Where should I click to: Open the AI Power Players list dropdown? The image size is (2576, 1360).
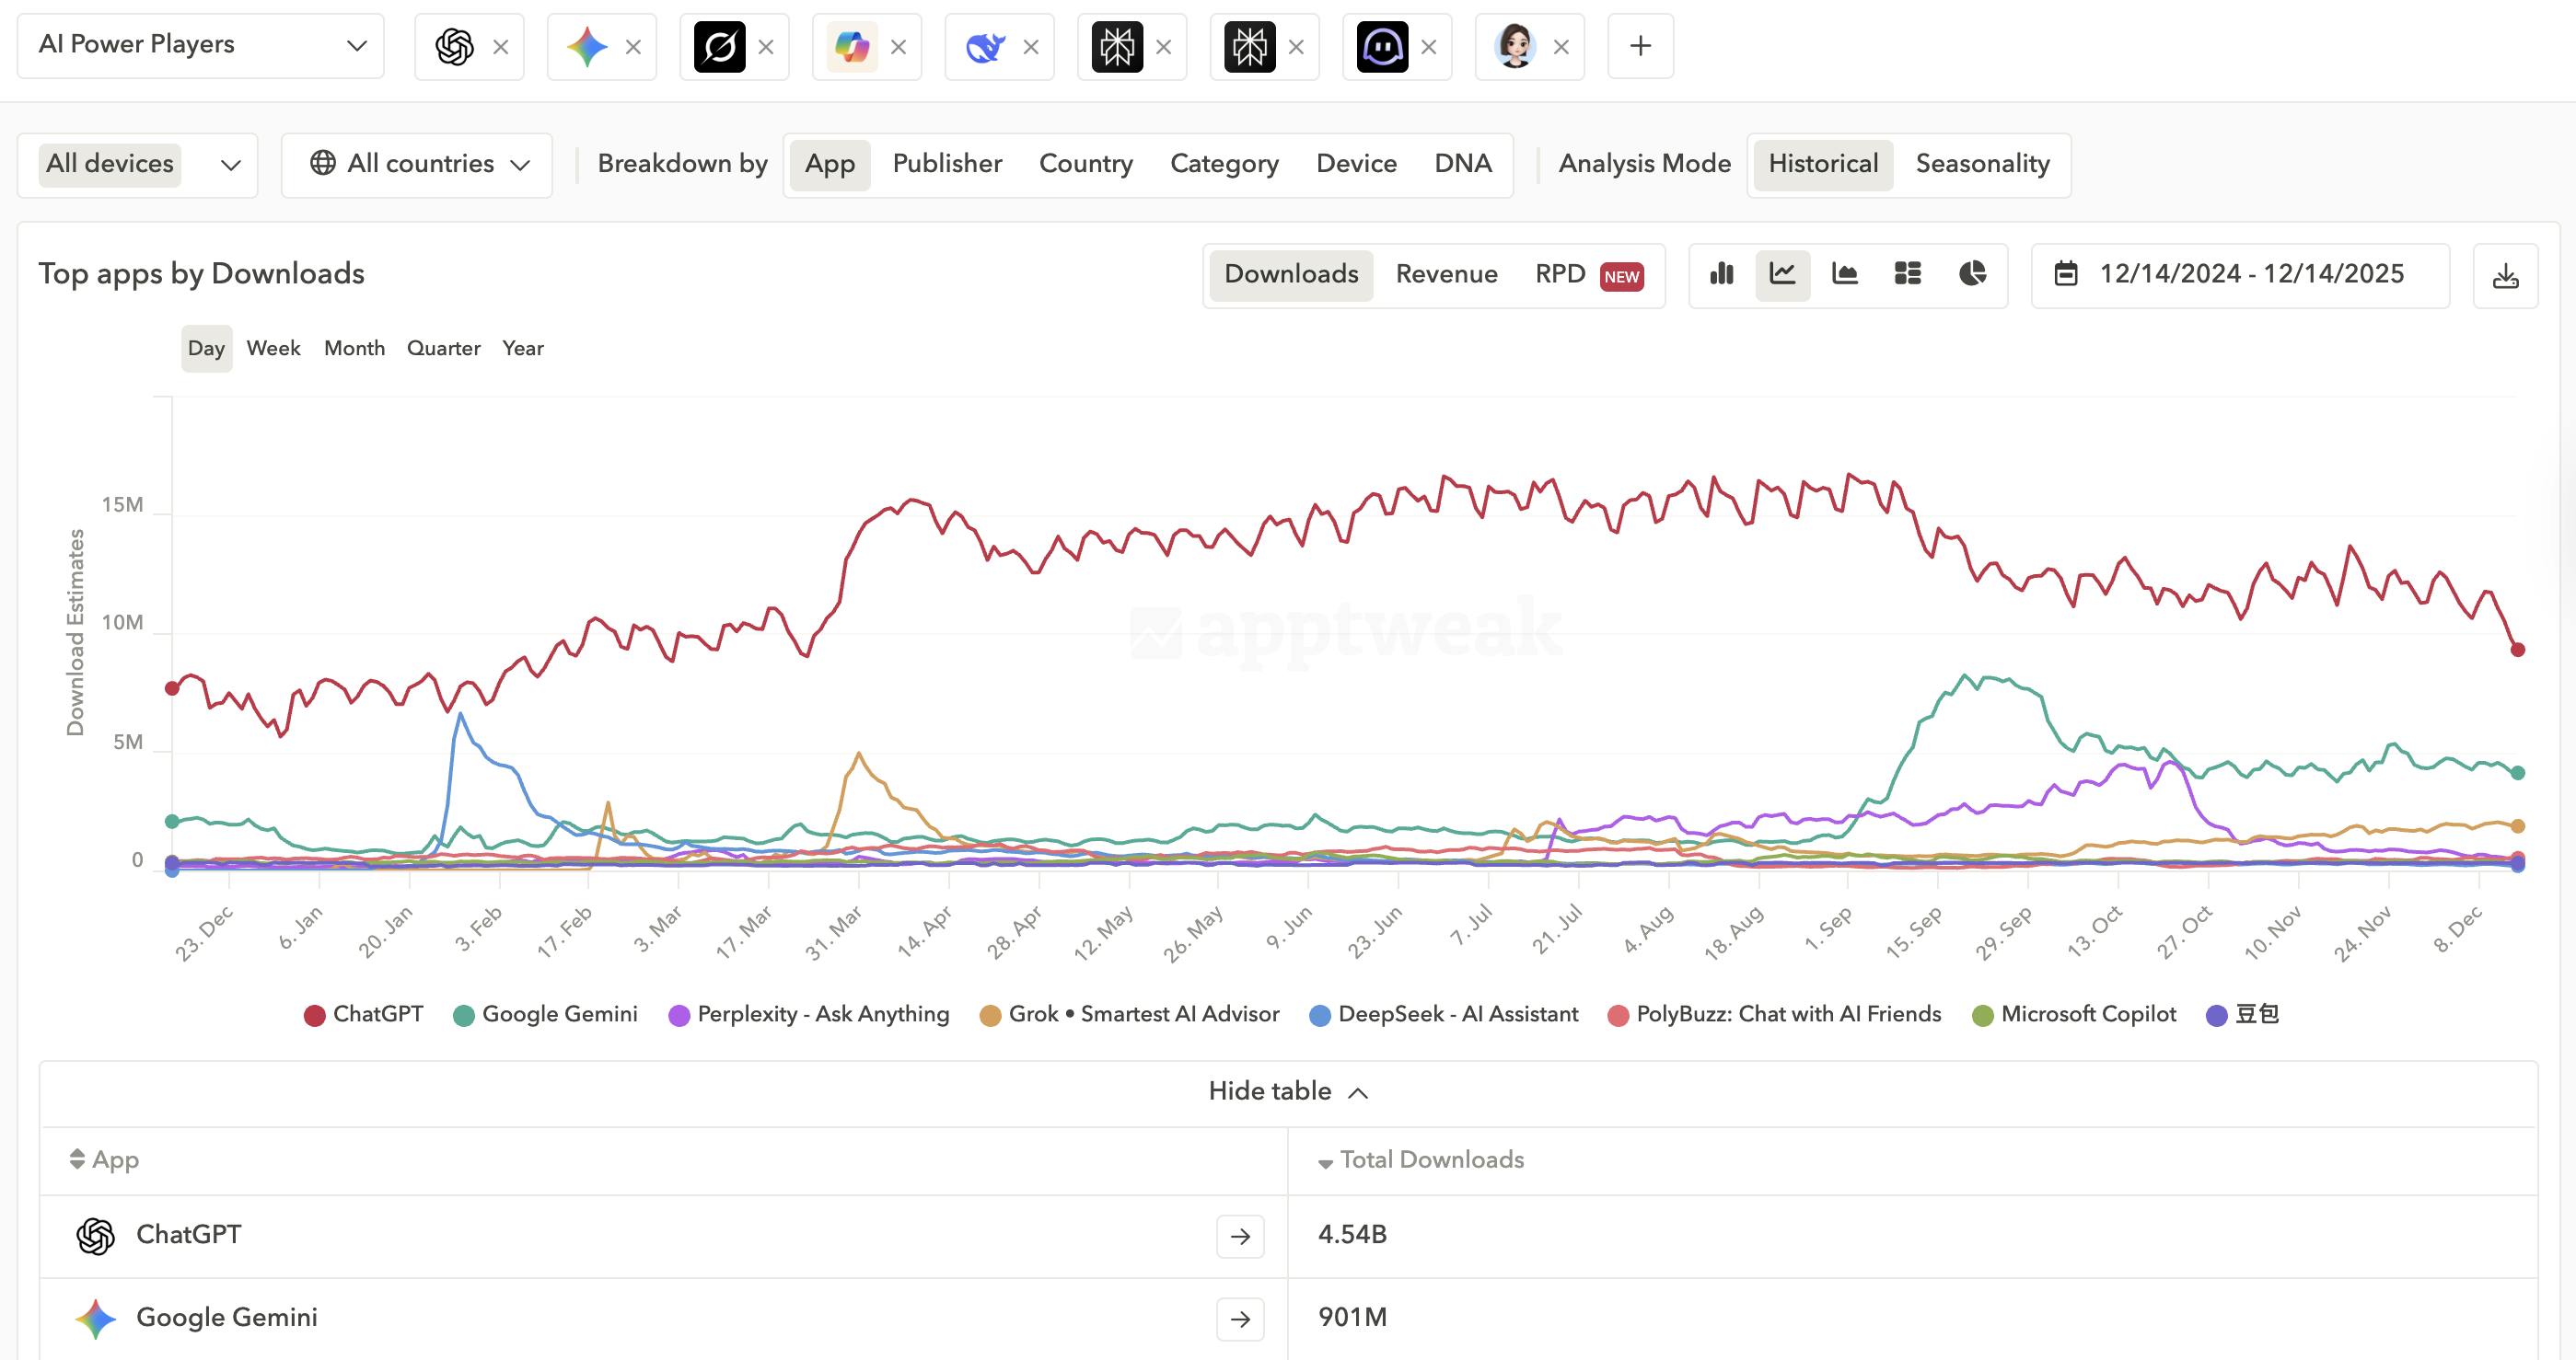pyautogui.click(x=200, y=45)
